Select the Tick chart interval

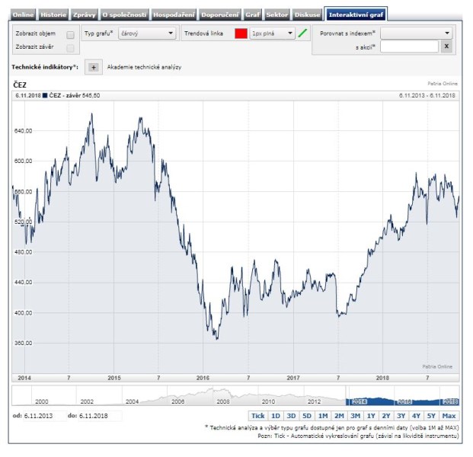257,416
